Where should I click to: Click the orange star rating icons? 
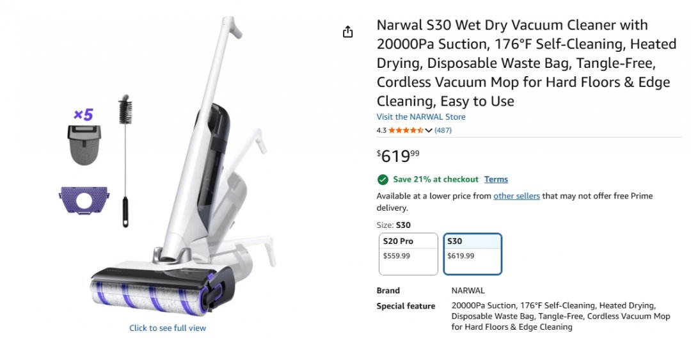pyautogui.click(x=406, y=131)
